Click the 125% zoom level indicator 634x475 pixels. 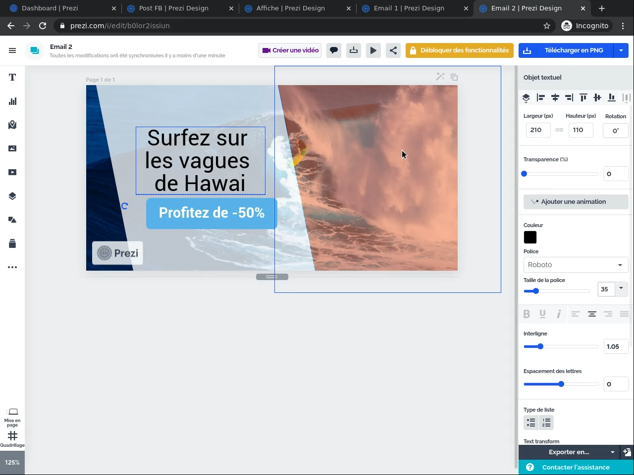click(12, 463)
